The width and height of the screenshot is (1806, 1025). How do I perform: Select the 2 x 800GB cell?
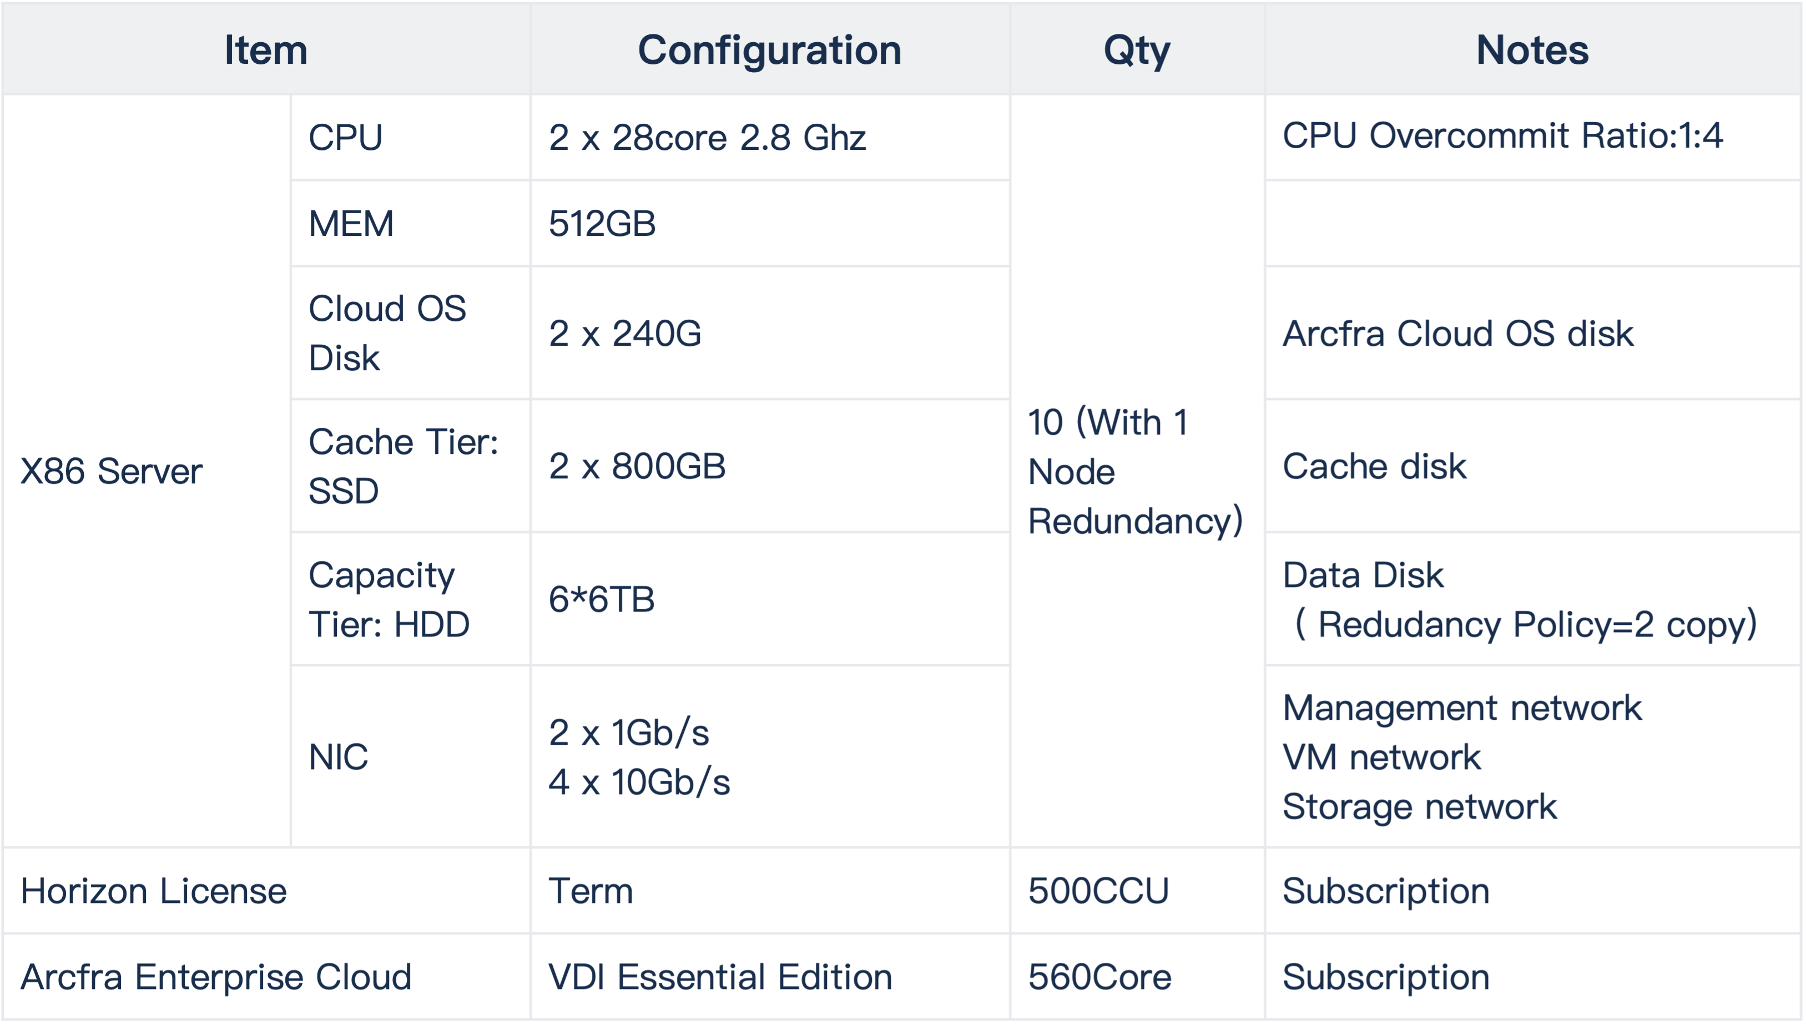click(x=770, y=466)
